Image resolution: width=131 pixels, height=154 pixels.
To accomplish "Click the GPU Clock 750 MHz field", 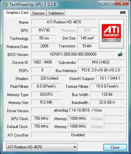I will (x=41, y=118).
